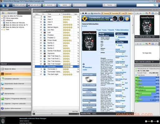Select Star Trek Voyager in the list
This screenshot has width=160, height=124.
[x=56, y=64]
